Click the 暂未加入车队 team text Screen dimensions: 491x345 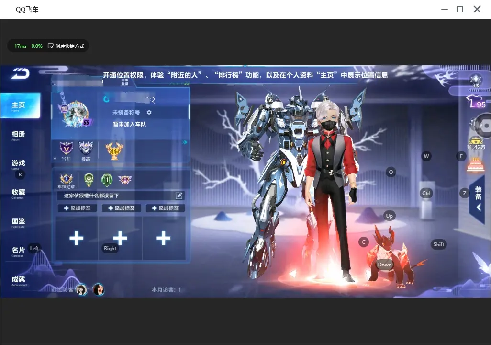[129, 124]
